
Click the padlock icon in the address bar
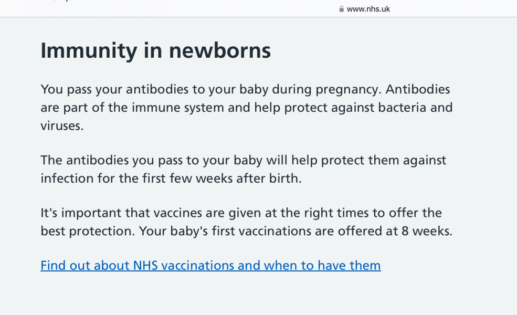(x=342, y=9)
